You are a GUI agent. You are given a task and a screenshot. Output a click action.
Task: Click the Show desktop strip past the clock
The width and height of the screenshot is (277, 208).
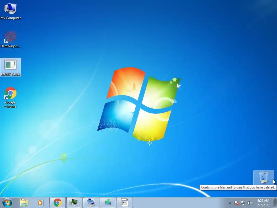coord(275,203)
